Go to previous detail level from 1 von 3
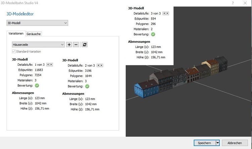The image size is (252, 149). (x=48, y=65)
